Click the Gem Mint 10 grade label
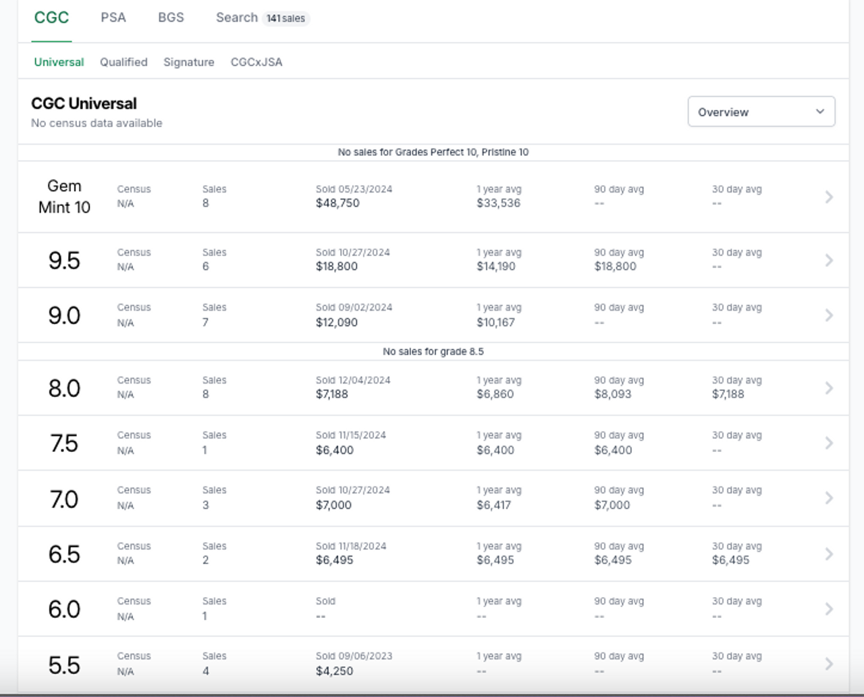The image size is (864, 697). coord(64,197)
